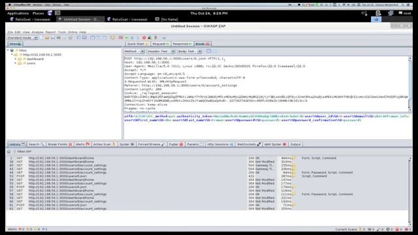418x235 pixels.
Task: Open the Applications menu in top panel
Action: tap(18, 13)
